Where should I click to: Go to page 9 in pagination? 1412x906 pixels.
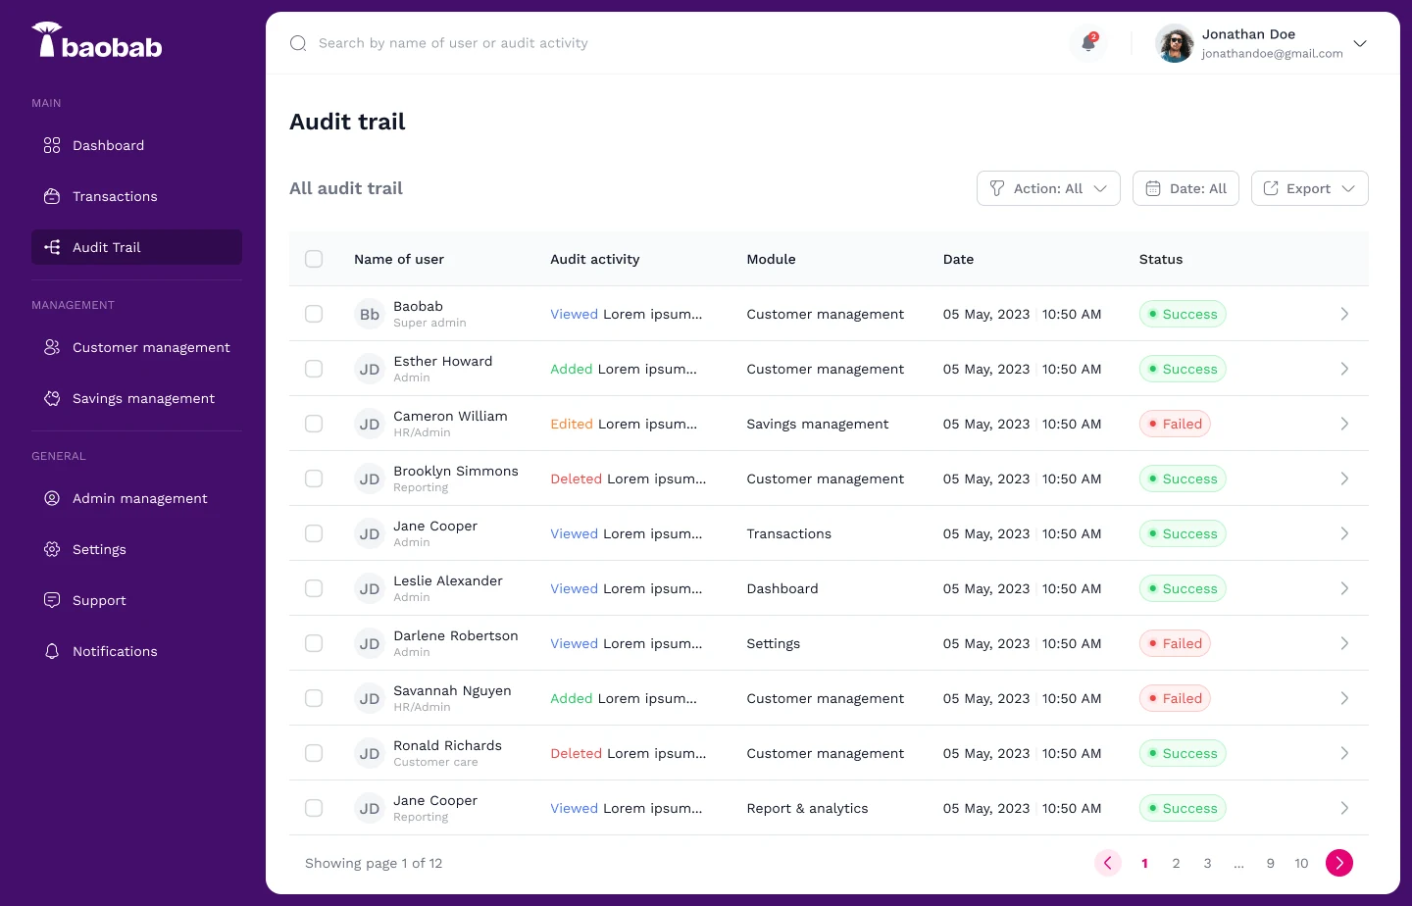(x=1270, y=863)
